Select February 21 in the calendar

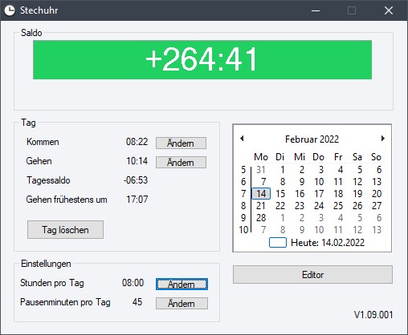click(261, 206)
